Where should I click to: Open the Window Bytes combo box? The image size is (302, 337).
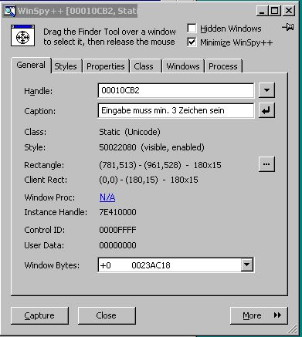(x=176, y=265)
